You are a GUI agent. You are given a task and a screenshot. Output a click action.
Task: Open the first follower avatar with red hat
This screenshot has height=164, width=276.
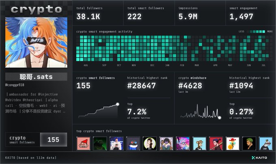pos(84,144)
